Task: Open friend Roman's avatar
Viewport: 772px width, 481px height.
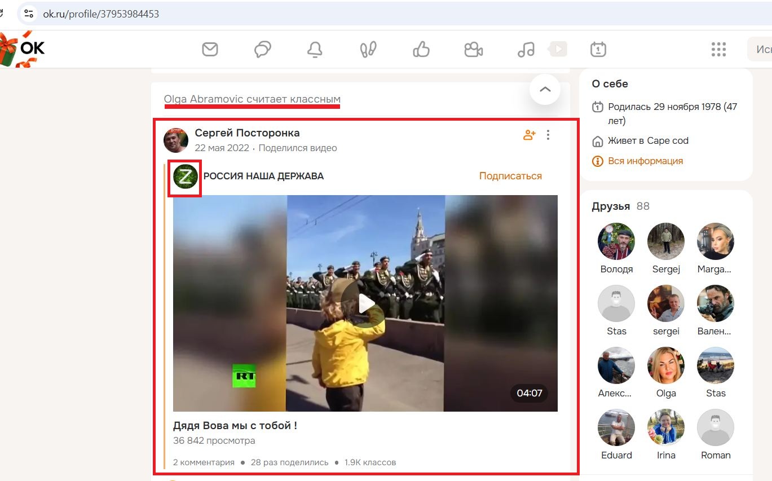Action: tap(716, 427)
